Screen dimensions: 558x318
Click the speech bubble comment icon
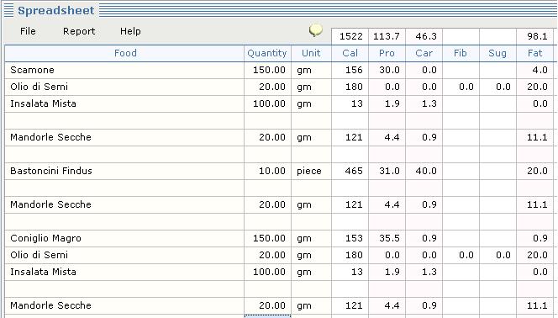point(316,30)
